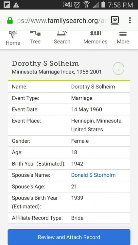Expand the record options ellipsis button
Viewport: 138px width, 245px height.
[x=118, y=69]
